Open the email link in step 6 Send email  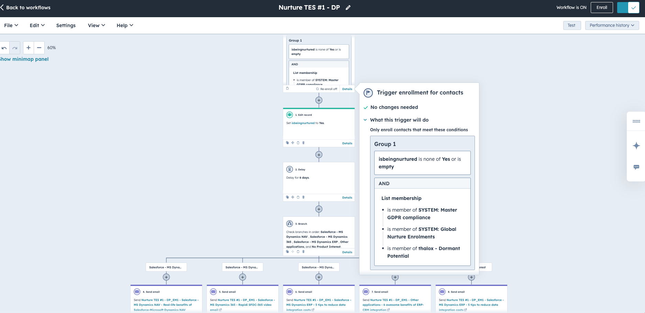click(x=319, y=305)
